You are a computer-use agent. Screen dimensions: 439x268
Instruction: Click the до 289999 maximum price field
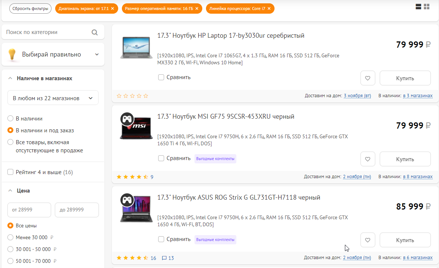[77, 210]
